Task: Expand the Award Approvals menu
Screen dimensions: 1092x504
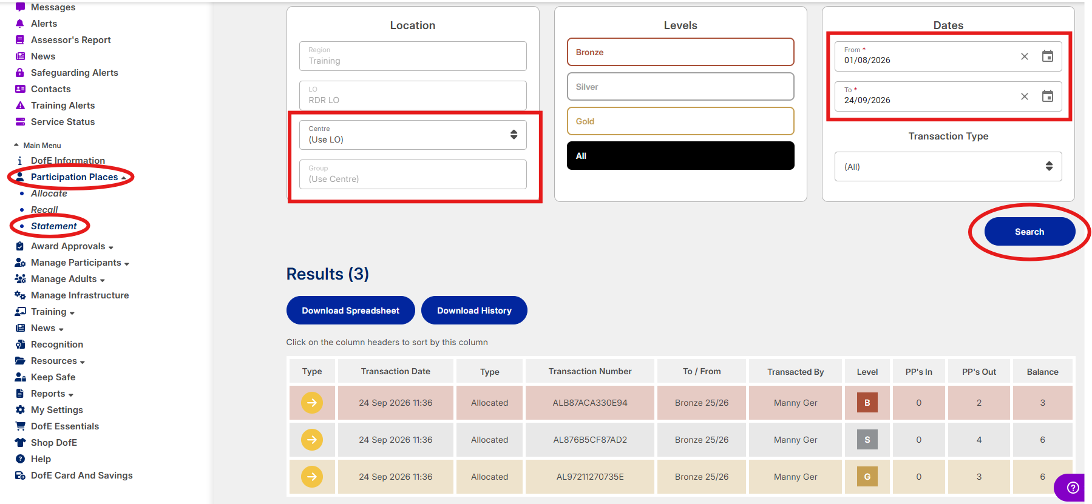Action: 72,246
